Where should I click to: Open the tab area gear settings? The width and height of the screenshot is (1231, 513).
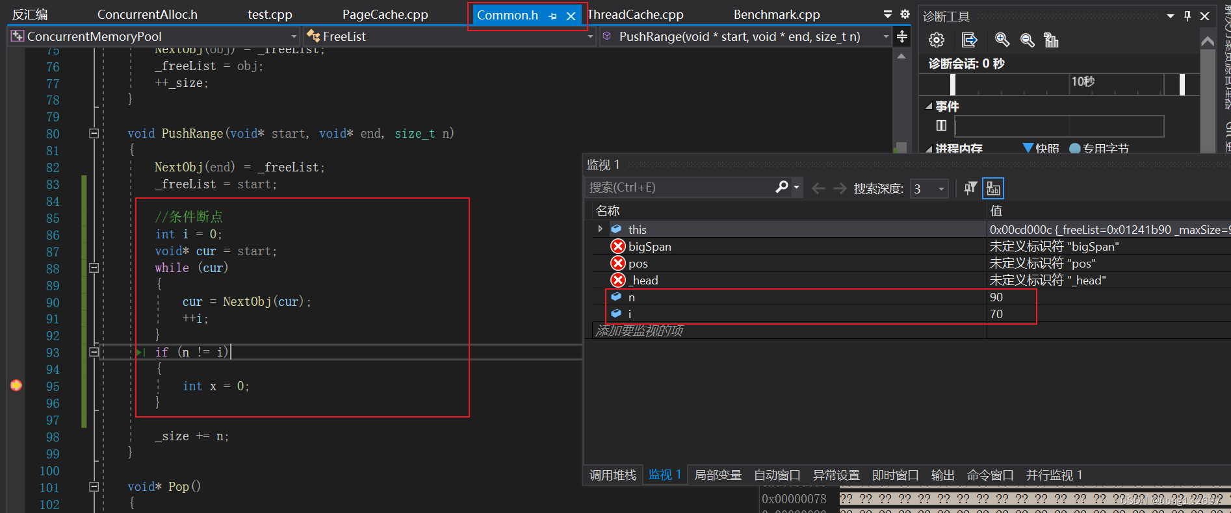pyautogui.click(x=905, y=14)
